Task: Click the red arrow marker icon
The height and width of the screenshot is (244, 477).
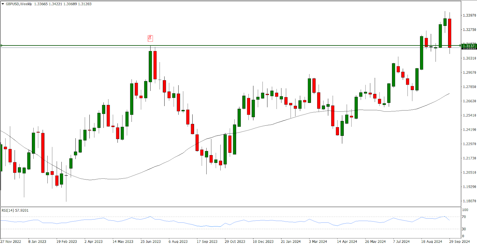Action: click(150, 38)
